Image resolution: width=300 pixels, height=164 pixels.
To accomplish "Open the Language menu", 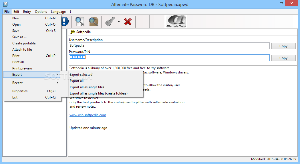I will pyautogui.click(x=58, y=12).
